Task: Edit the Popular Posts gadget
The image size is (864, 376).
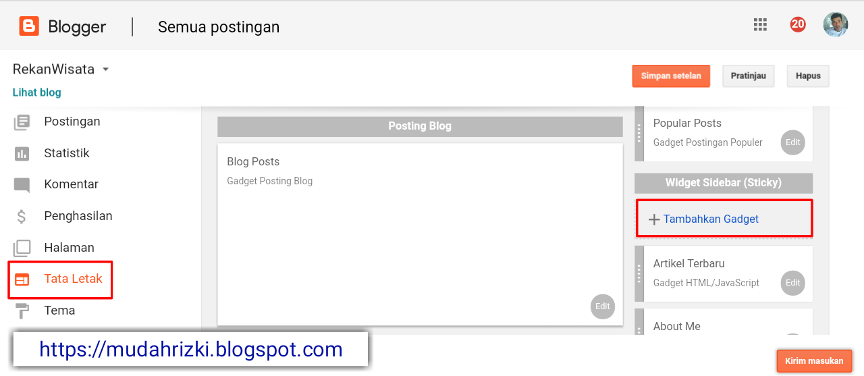Action: coord(792,142)
